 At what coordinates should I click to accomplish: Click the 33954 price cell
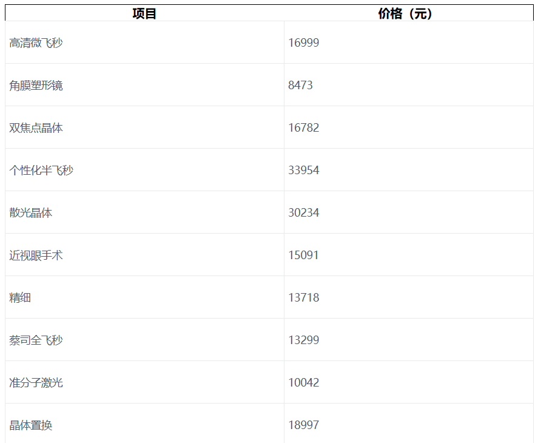pos(303,170)
